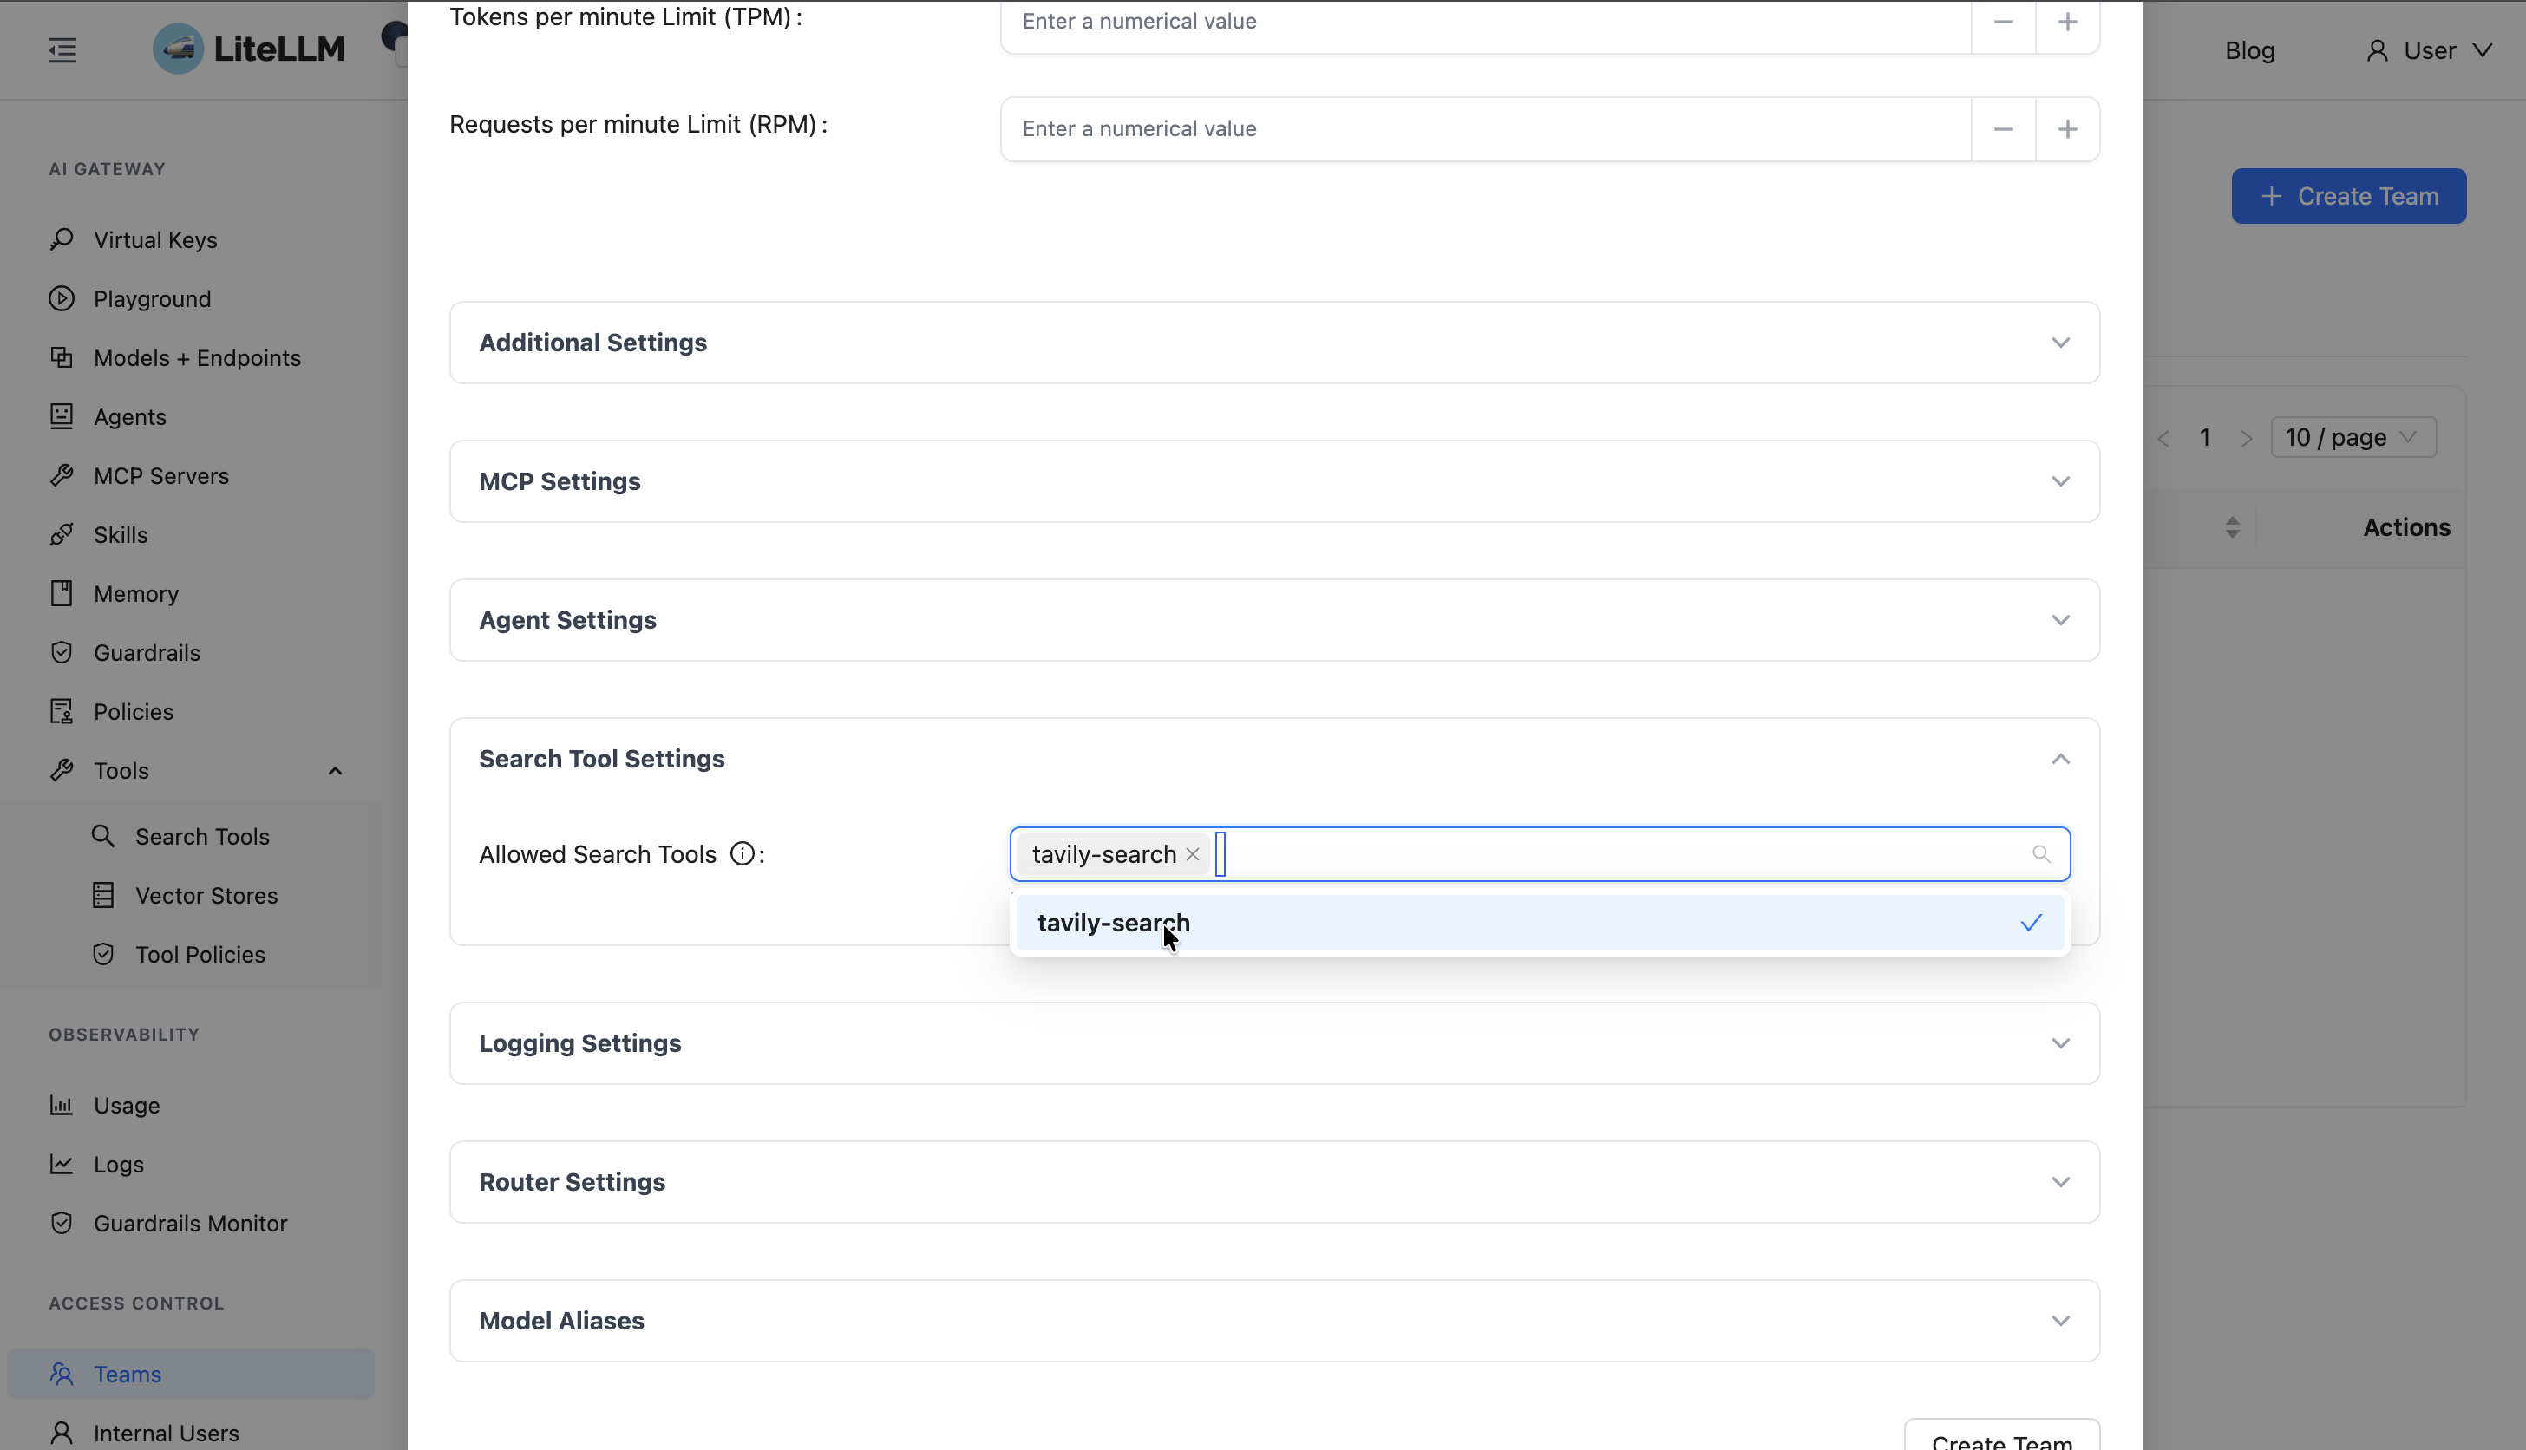Open the Usage observability page
The image size is (2526, 1450).
pos(127,1106)
